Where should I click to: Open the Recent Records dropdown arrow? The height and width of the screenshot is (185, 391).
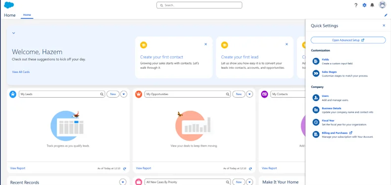123,182
